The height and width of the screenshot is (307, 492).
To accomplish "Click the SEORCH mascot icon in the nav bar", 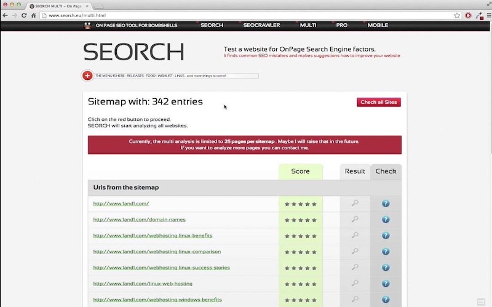I will click(x=87, y=25).
